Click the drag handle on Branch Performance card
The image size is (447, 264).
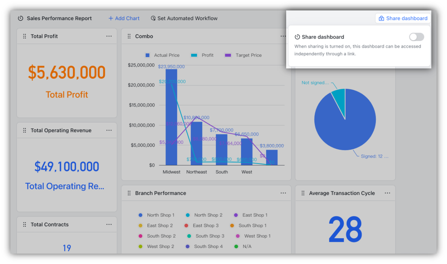[x=129, y=193]
